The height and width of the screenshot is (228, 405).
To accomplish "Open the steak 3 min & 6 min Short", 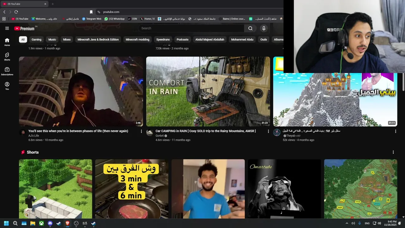I will (132, 189).
